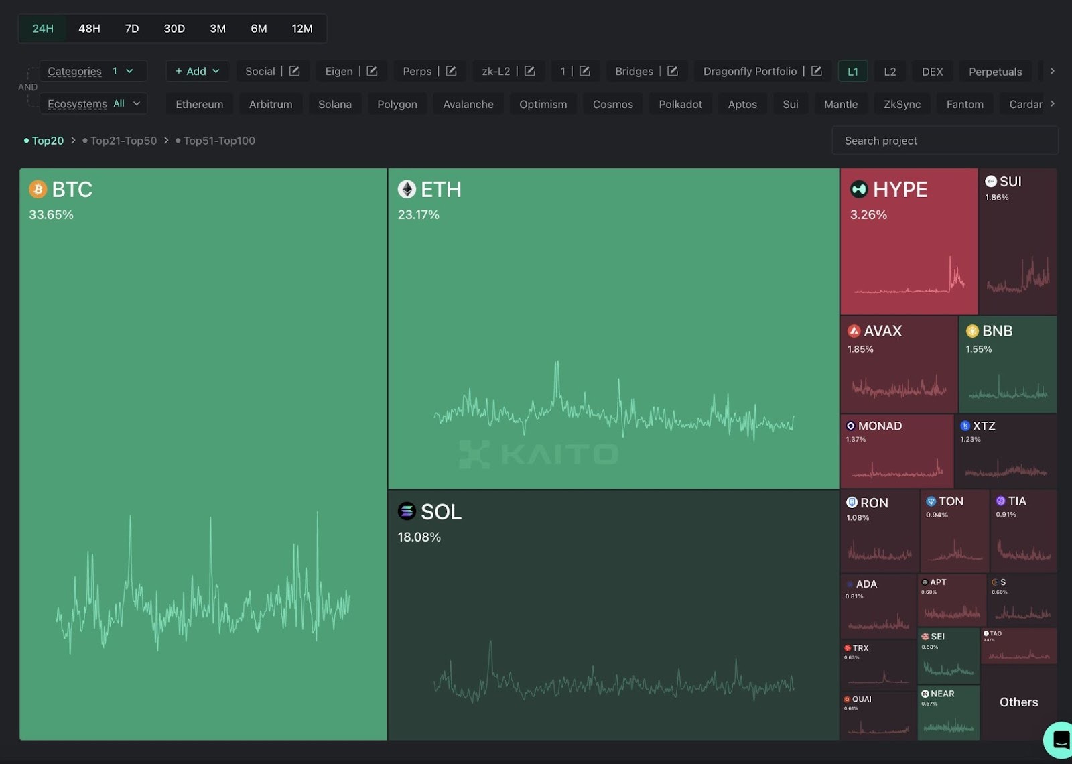Edit the Perps category with pencil icon
1072x764 pixels.
pos(451,71)
